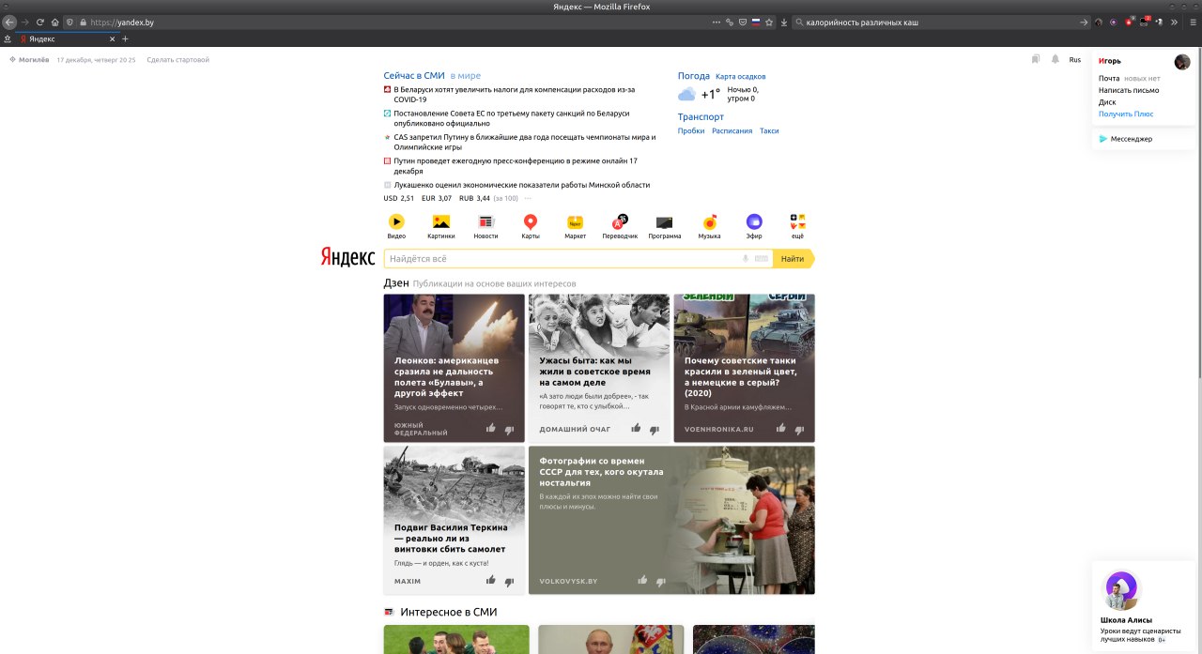The height and width of the screenshot is (654, 1202).
Task: Open Yandex Видео service icon
Action: click(396, 222)
